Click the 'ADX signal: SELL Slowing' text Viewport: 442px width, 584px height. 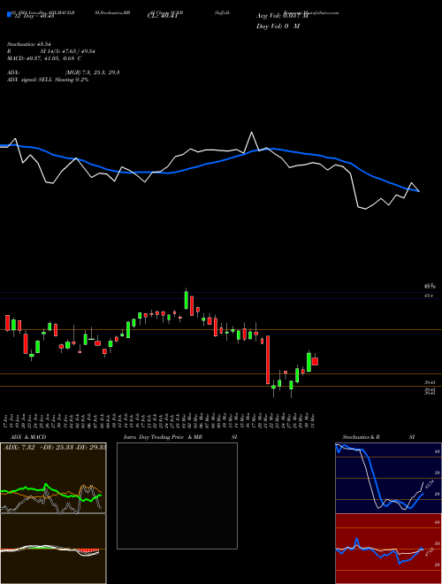coord(47,80)
